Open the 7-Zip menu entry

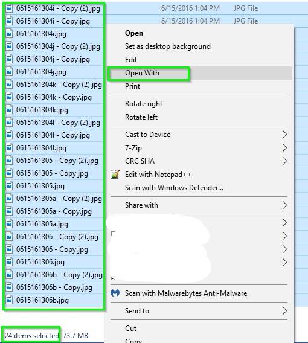[x=133, y=148]
